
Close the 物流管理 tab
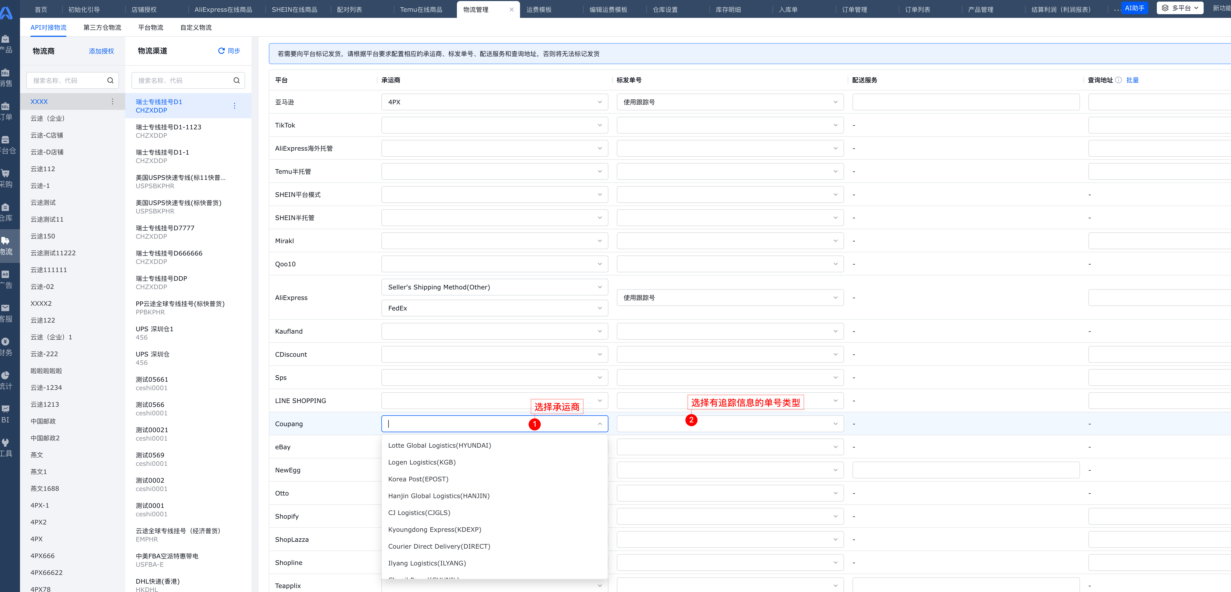point(511,9)
